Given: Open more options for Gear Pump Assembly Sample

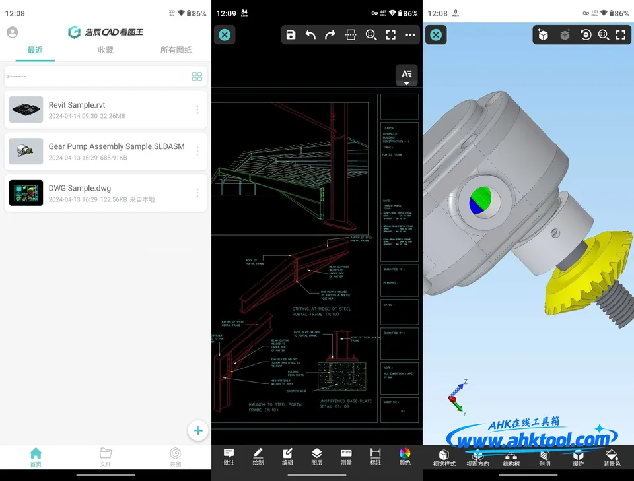Looking at the screenshot, I should pos(197,151).
